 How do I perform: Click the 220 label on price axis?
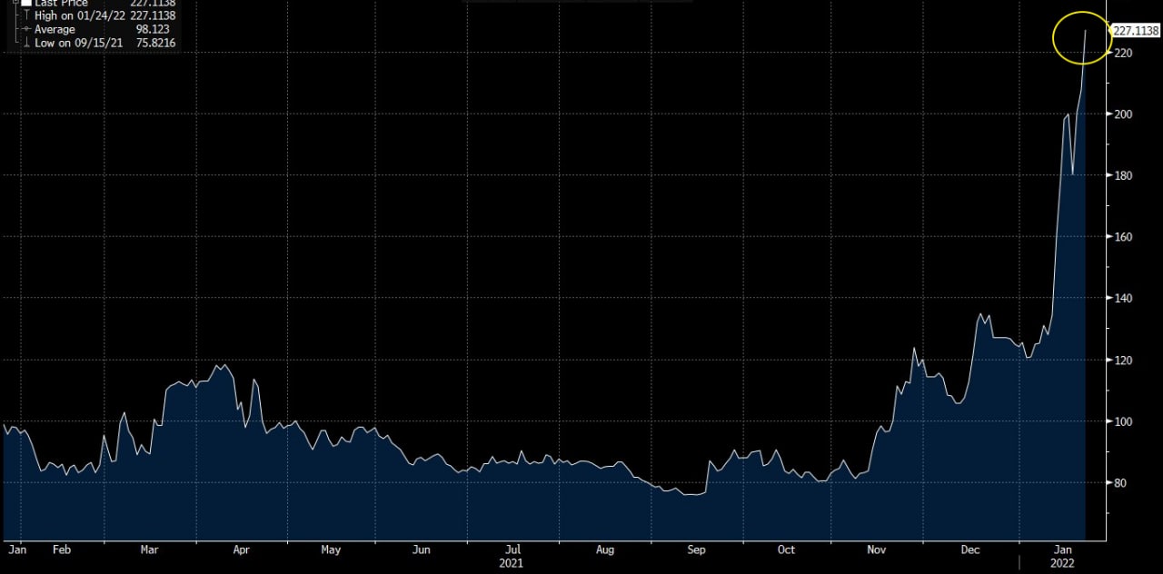click(x=1123, y=54)
